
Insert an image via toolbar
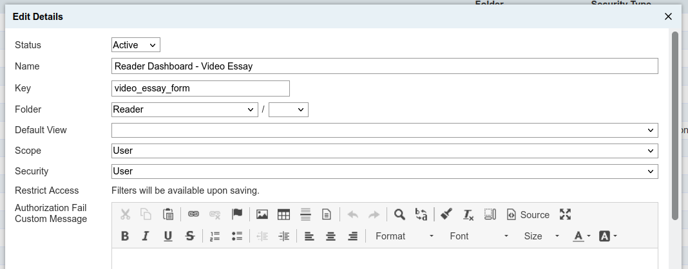click(x=262, y=214)
